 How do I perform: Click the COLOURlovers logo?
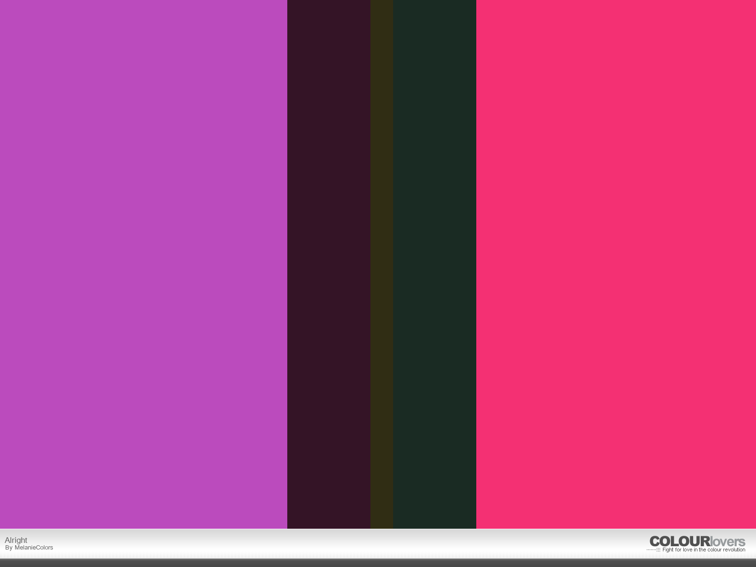pyautogui.click(x=697, y=541)
